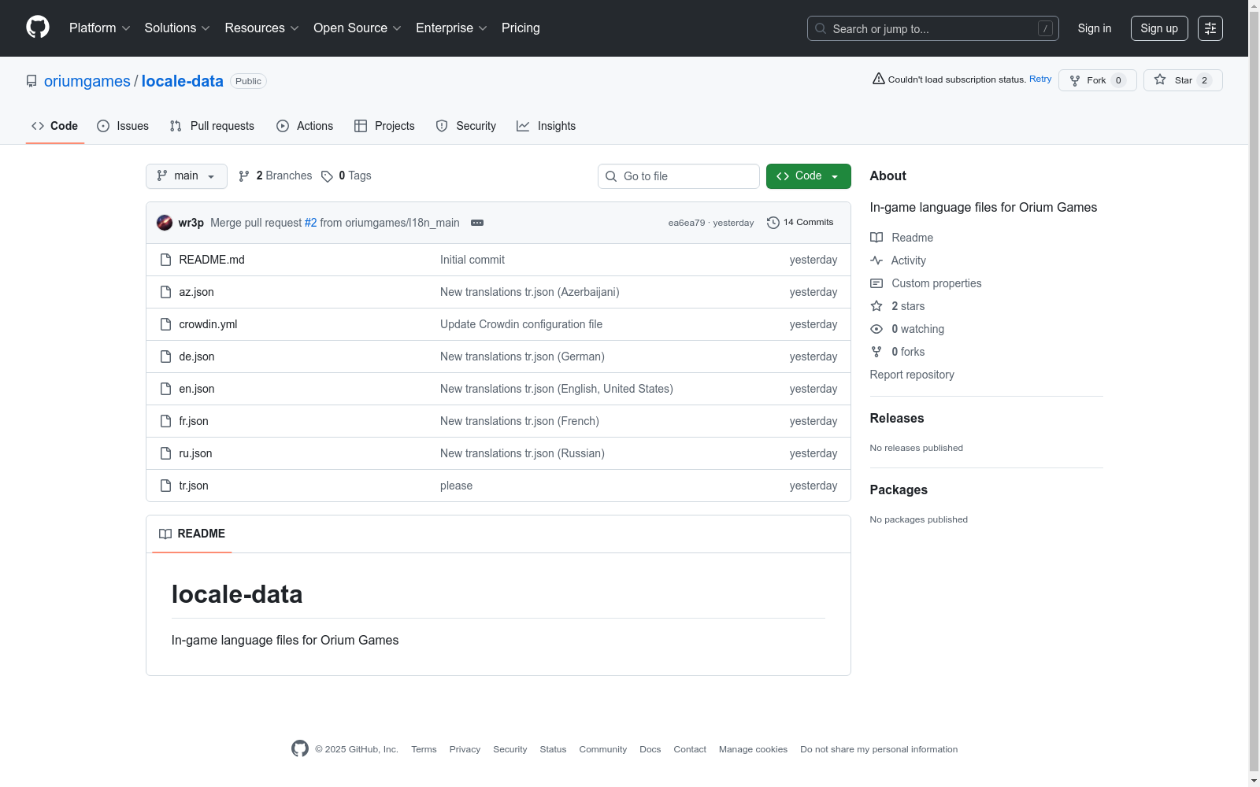The image size is (1260, 787).
Task: Open the en.json file
Action: 197,389
